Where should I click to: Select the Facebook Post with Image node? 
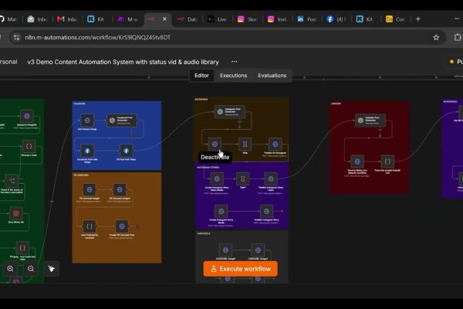(87, 151)
